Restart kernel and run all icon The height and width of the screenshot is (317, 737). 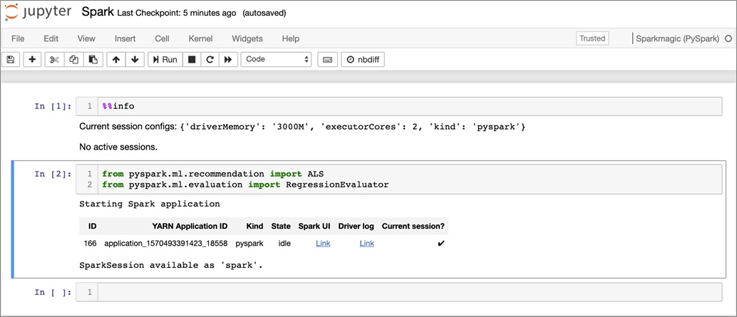[x=228, y=60]
